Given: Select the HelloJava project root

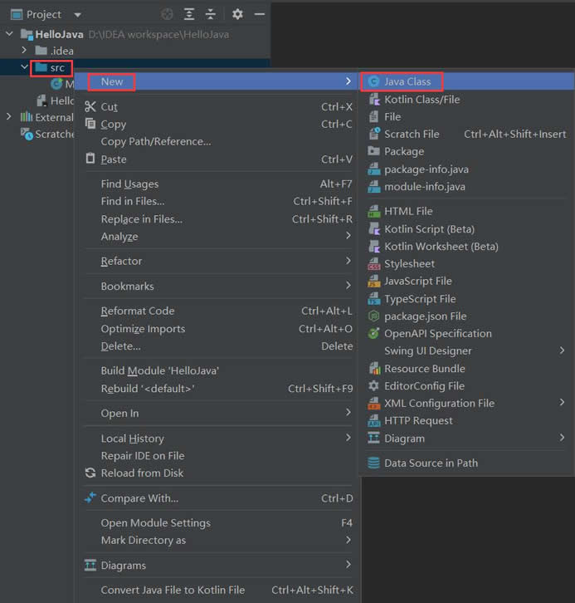Looking at the screenshot, I should [59, 35].
